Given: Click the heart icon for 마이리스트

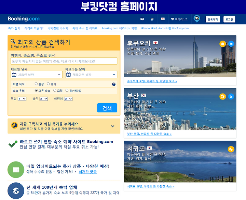Looking at the screenshot, I should [173, 19].
